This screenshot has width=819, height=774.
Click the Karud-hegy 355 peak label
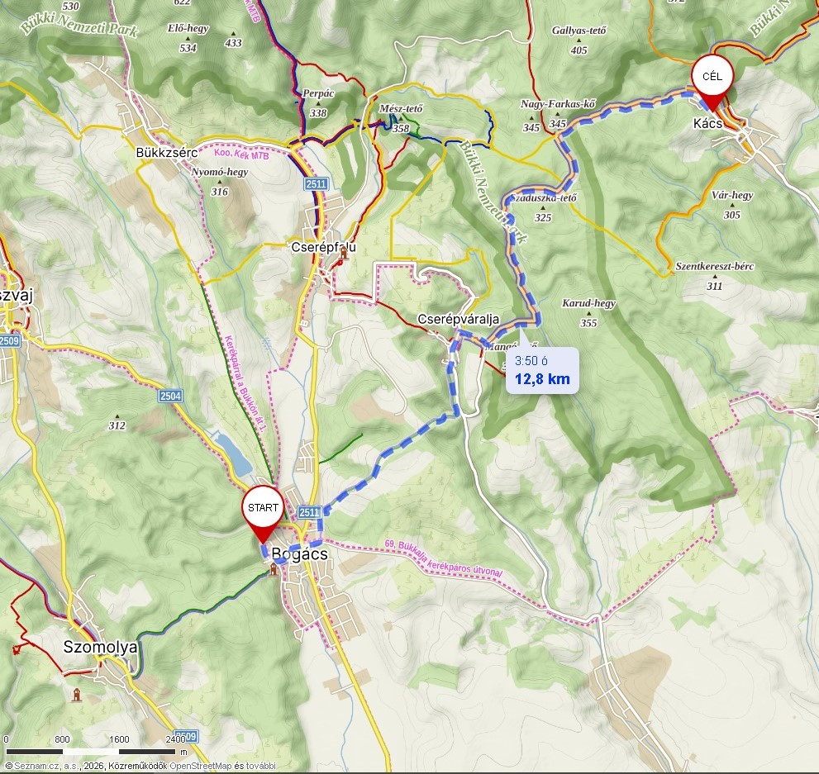tap(588, 312)
